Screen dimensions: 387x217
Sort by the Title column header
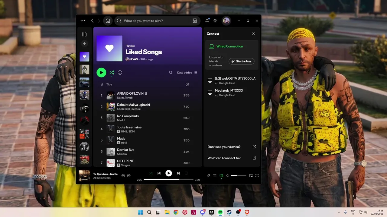(x=109, y=84)
